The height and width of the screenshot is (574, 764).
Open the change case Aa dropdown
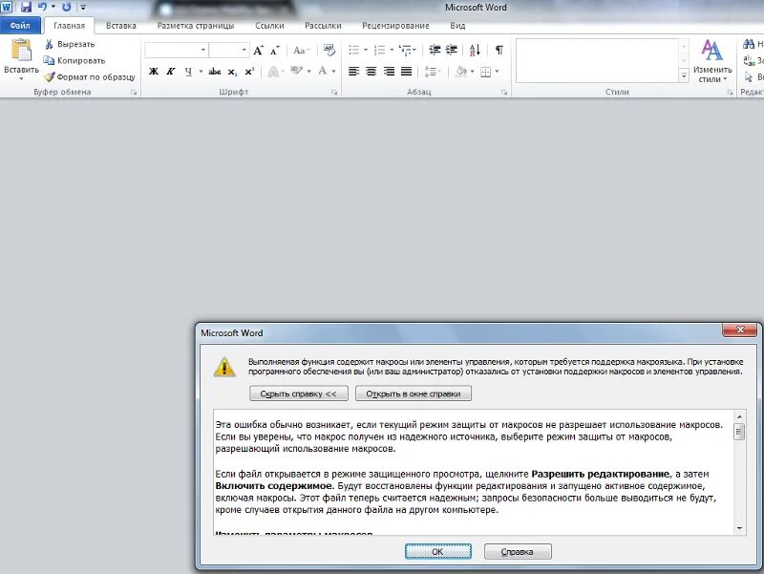coord(302,51)
